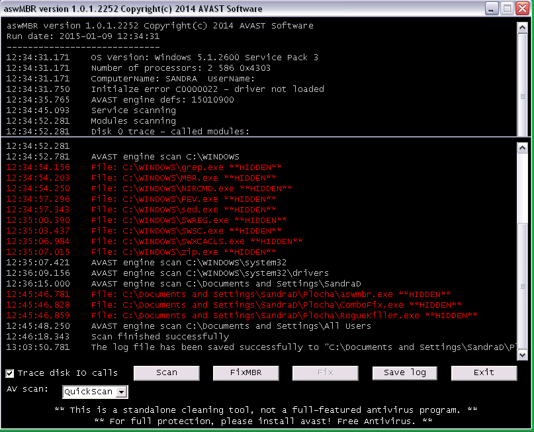Select the PEV.exe hidden file entry
Viewport: 534px width, 432px height.
141,199
